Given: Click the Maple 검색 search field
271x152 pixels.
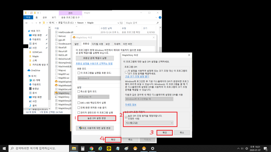Looking at the screenshot, I should coord(142,23).
